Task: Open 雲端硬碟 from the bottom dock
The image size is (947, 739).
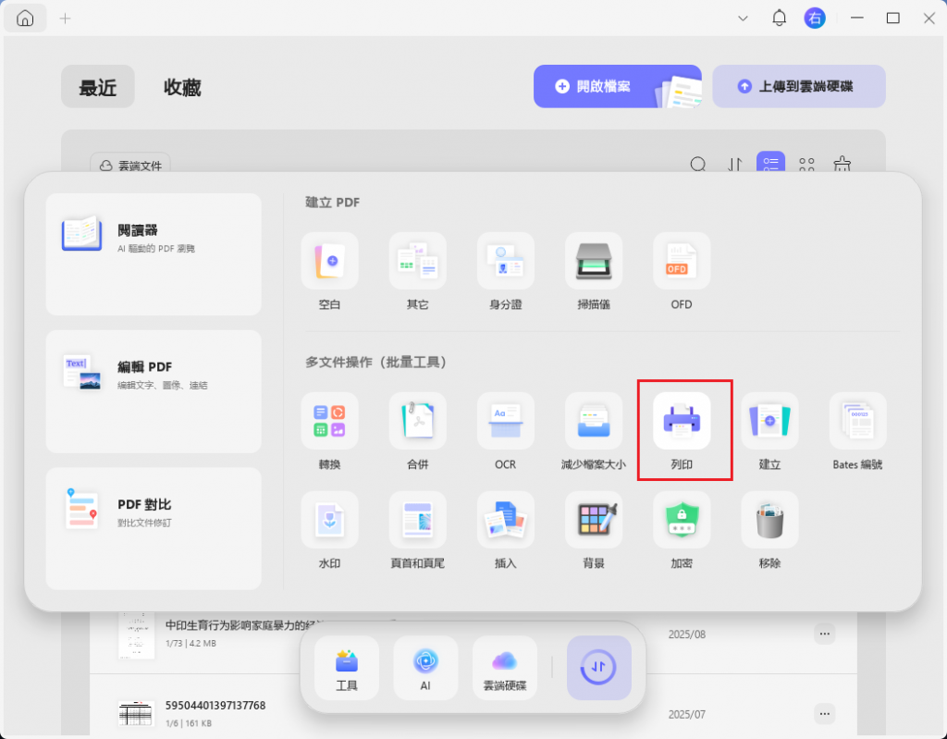Action: tap(505, 668)
